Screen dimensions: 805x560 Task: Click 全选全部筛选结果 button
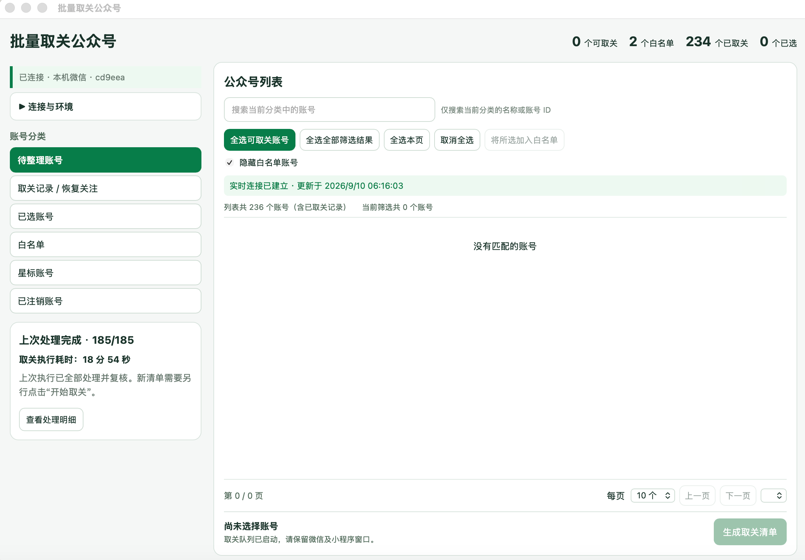pos(339,140)
